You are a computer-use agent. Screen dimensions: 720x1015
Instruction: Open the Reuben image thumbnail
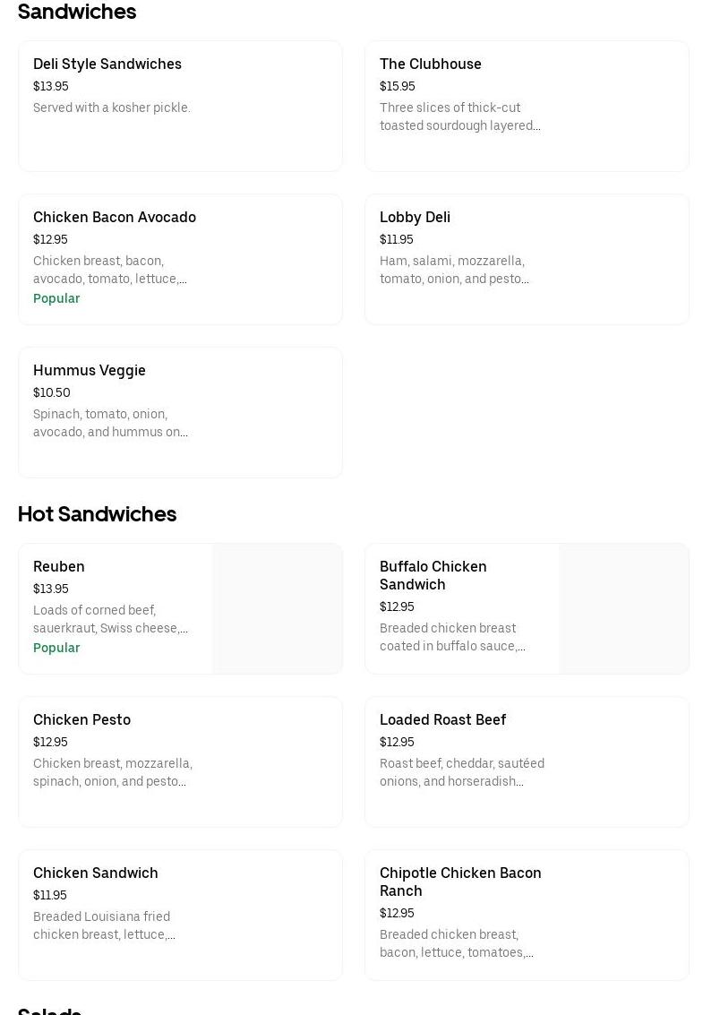tap(277, 608)
